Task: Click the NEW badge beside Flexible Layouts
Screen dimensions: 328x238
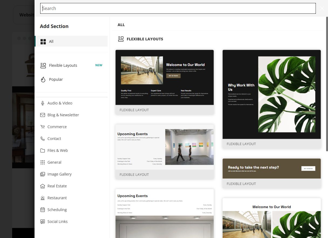Action: click(x=99, y=65)
